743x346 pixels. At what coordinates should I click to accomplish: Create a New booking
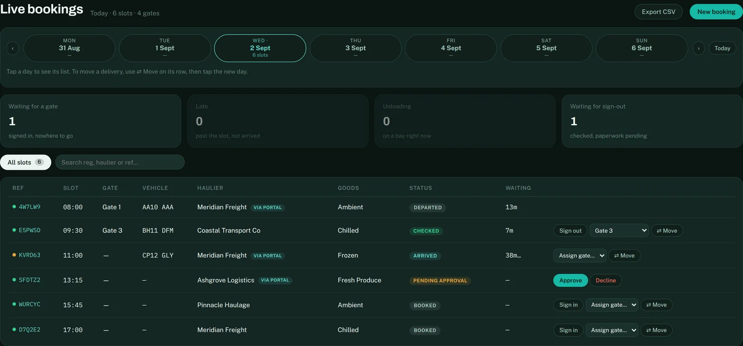coord(716,12)
